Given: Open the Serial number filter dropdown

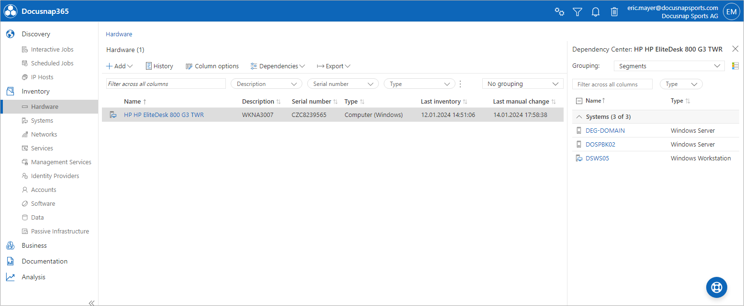Looking at the screenshot, I should [x=343, y=84].
